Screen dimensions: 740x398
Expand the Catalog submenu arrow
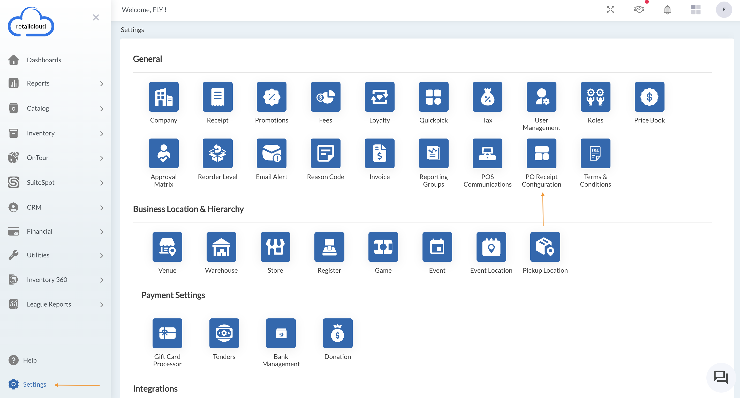[x=101, y=109]
